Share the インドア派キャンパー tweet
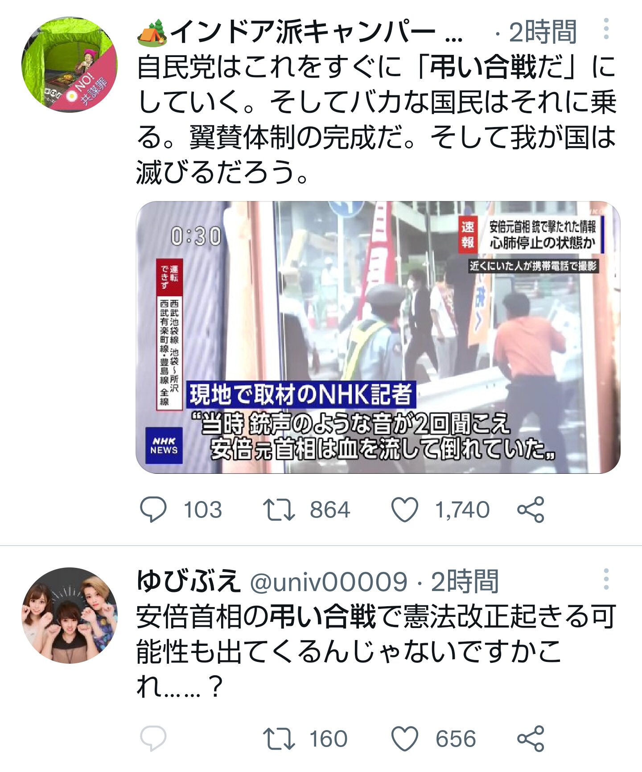The height and width of the screenshot is (772, 642). click(531, 509)
